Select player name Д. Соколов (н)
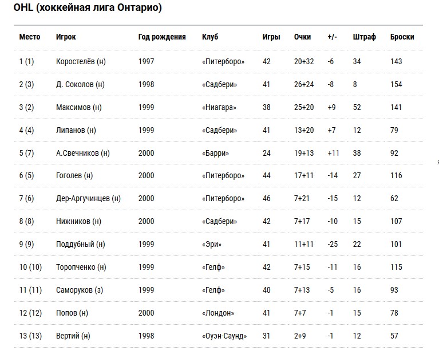This screenshot has height=350, width=439. point(80,84)
